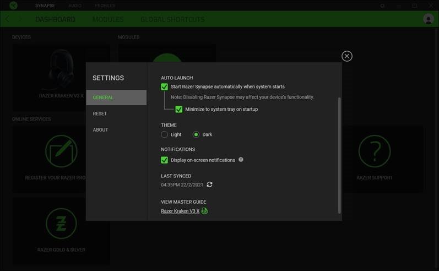Close the Settings dialog with the X icon
The image size is (439, 271).
pos(346,56)
